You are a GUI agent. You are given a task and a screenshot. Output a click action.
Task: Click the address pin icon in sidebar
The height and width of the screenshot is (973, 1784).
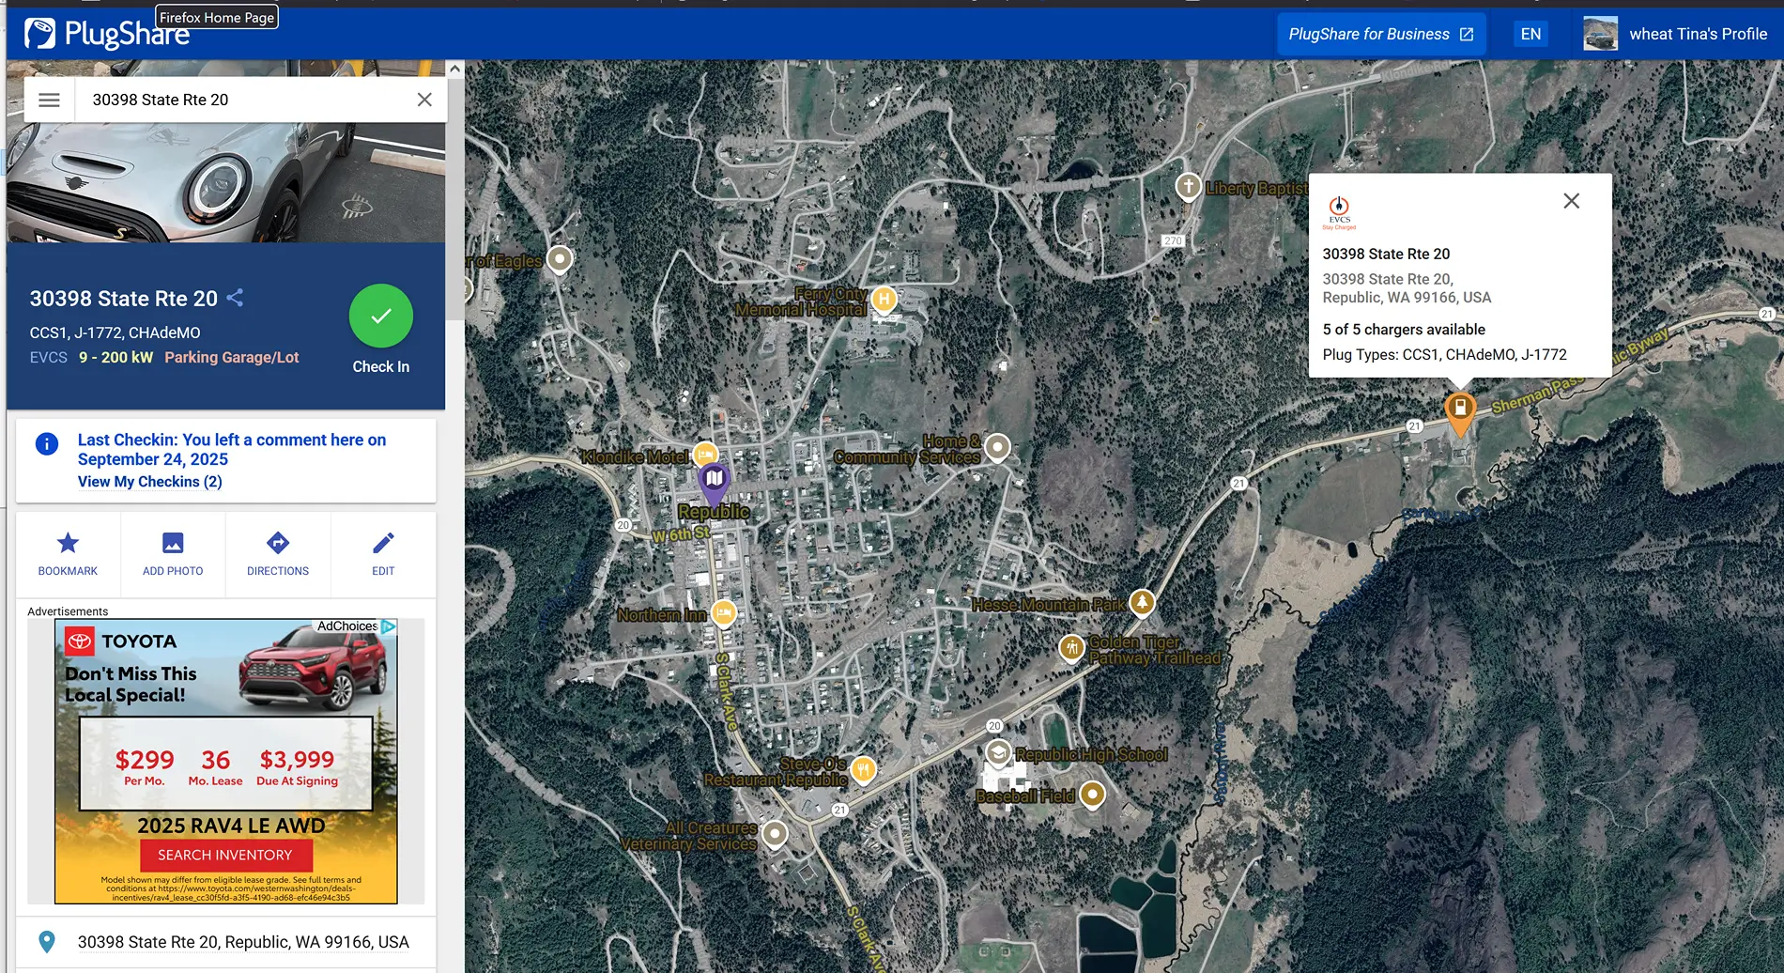[x=47, y=942]
